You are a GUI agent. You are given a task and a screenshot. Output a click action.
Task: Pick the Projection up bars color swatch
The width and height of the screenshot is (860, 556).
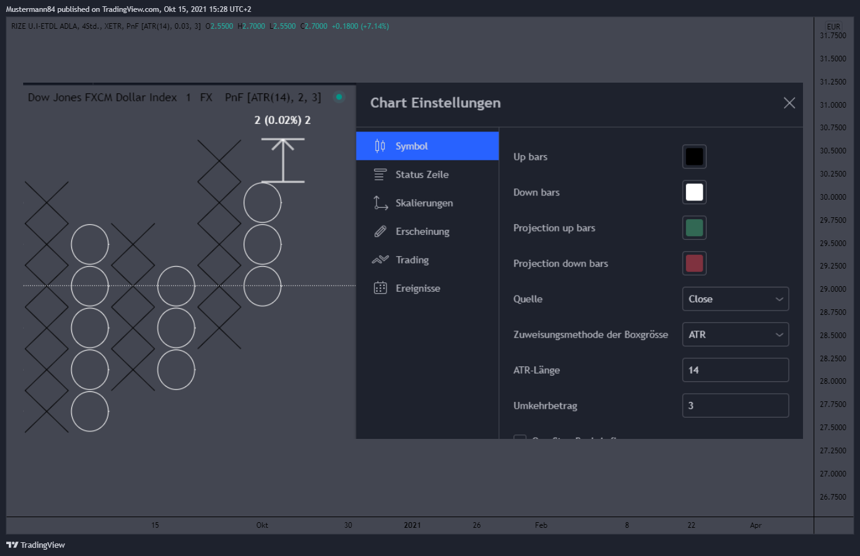click(x=694, y=228)
